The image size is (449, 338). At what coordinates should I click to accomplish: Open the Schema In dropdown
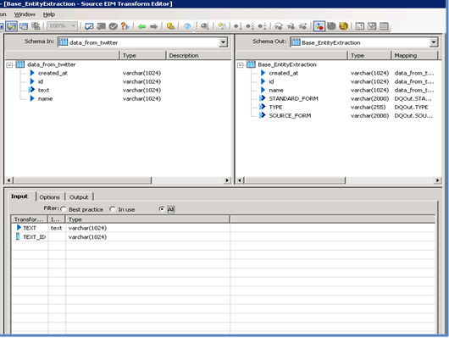pos(223,42)
